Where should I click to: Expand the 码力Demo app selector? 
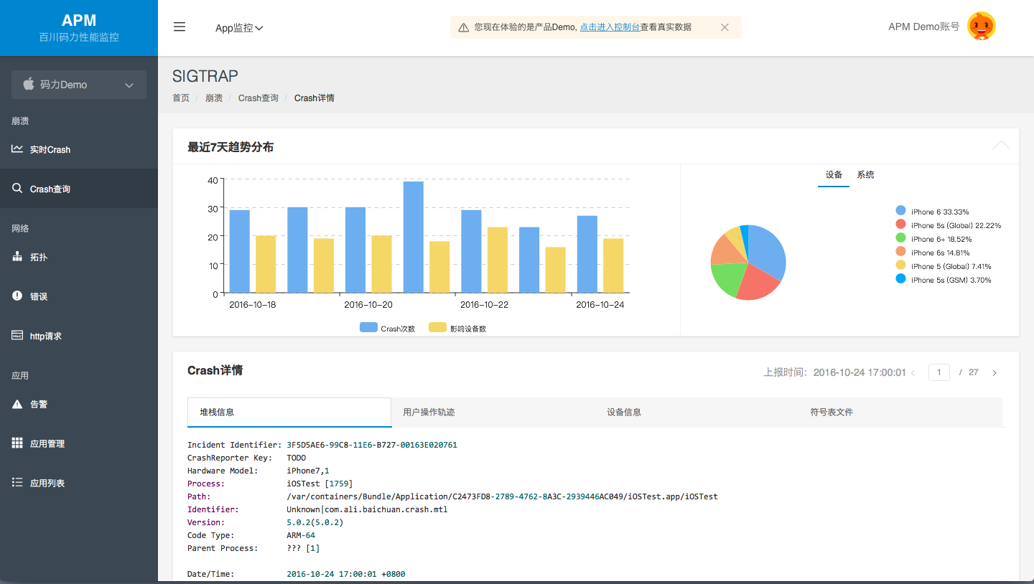point(79,85)
